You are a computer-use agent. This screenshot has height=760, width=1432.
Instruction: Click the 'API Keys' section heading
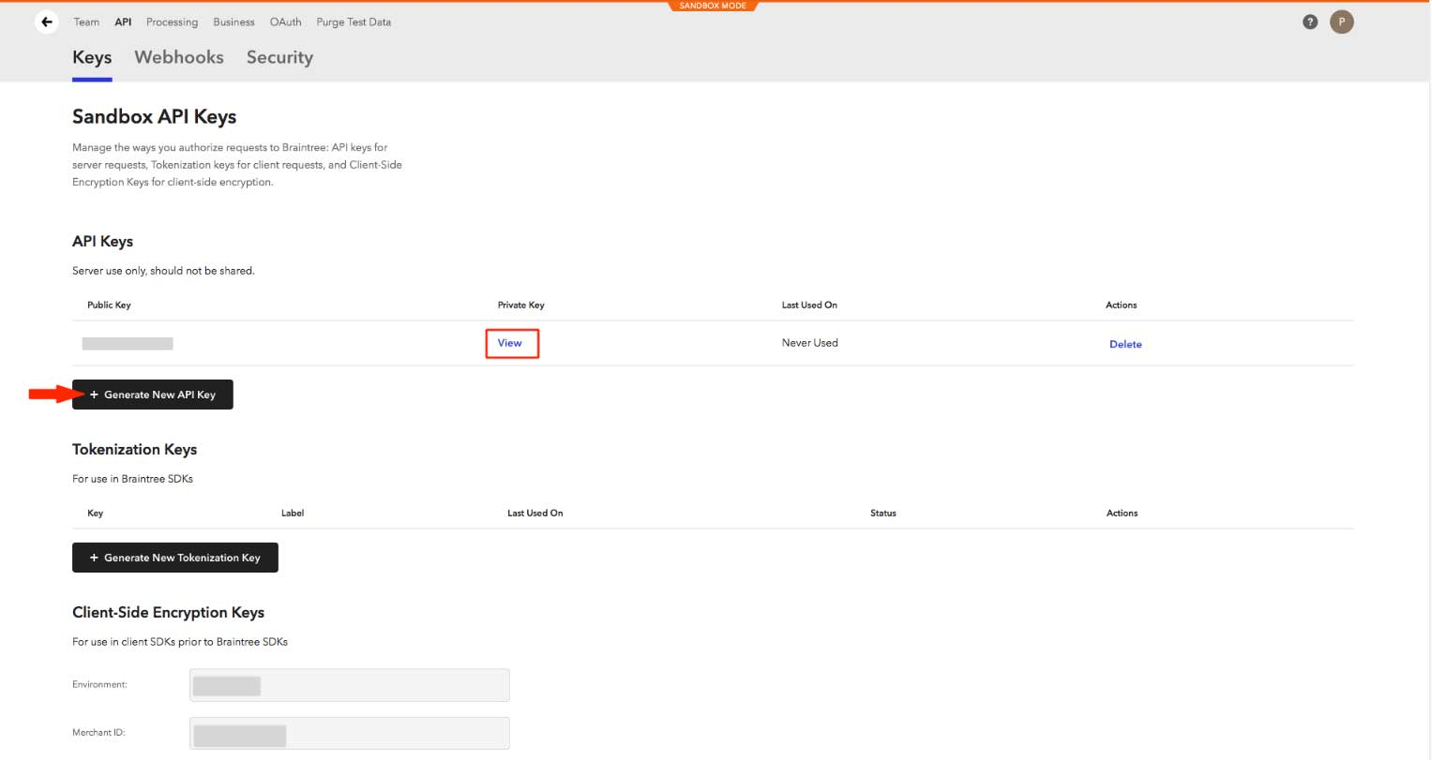point(103,242)
